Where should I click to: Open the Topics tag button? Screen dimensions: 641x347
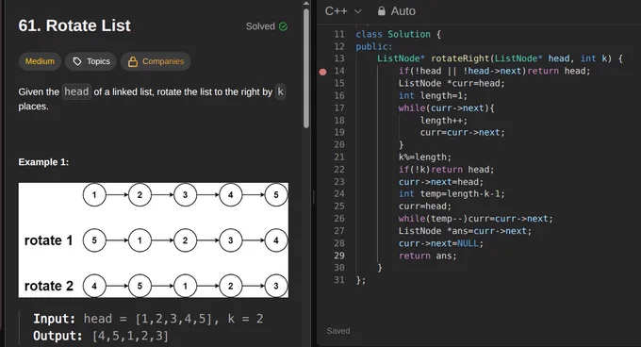[x=90, y=61]
